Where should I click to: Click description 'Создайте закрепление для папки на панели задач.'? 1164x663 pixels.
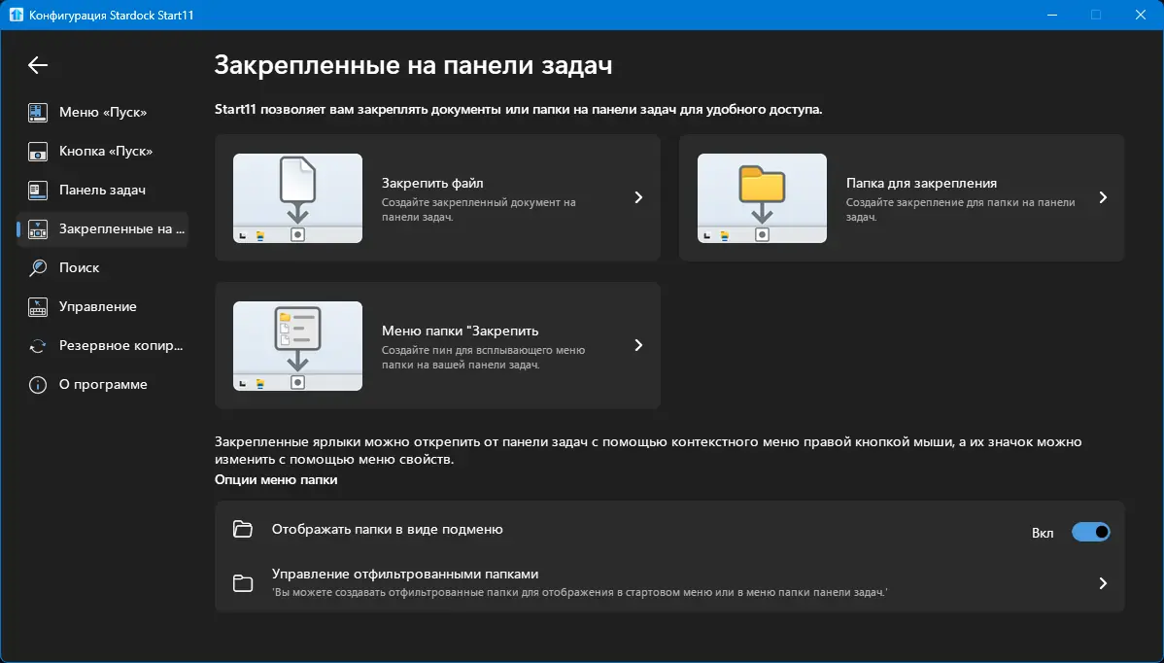coord(961,209)
